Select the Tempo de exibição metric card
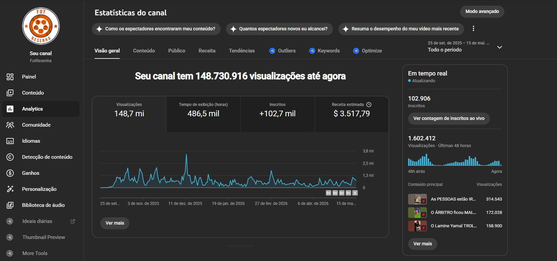This screenshot has width=557, height=261. pyautogui.click(x=203, y=114)
